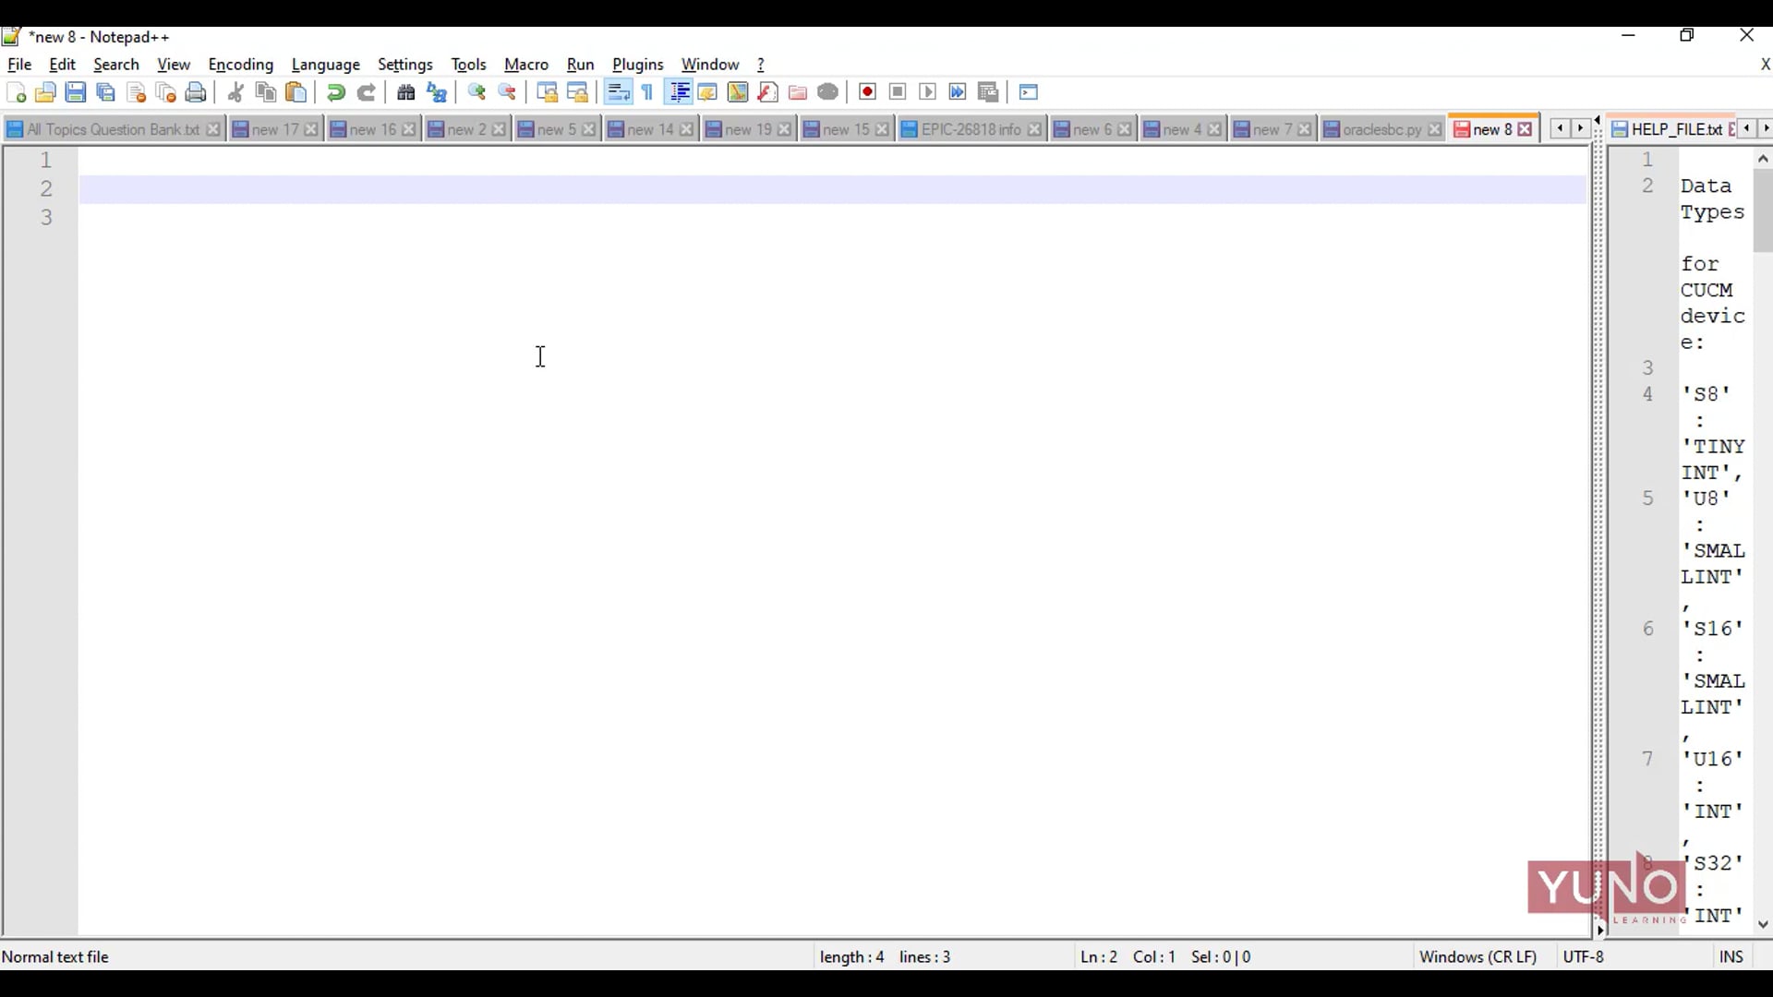
Task: Open the Encoding menu
Action: [241, 65]
